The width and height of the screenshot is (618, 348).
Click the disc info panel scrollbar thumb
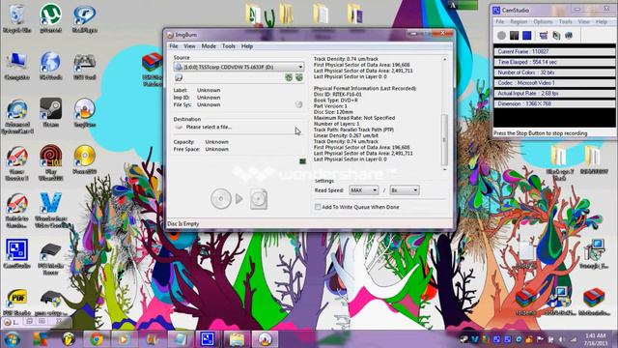[444, 139]
